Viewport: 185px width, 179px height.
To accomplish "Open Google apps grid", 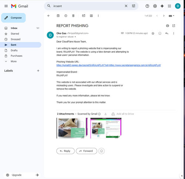I will [169, 6].
